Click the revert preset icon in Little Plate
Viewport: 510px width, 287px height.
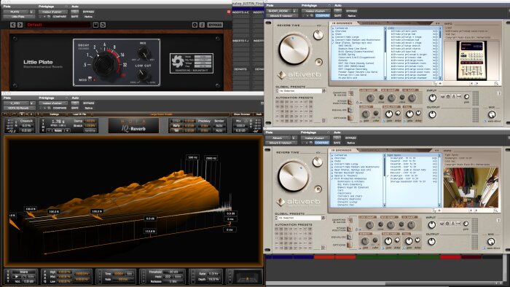click(103, 25)
